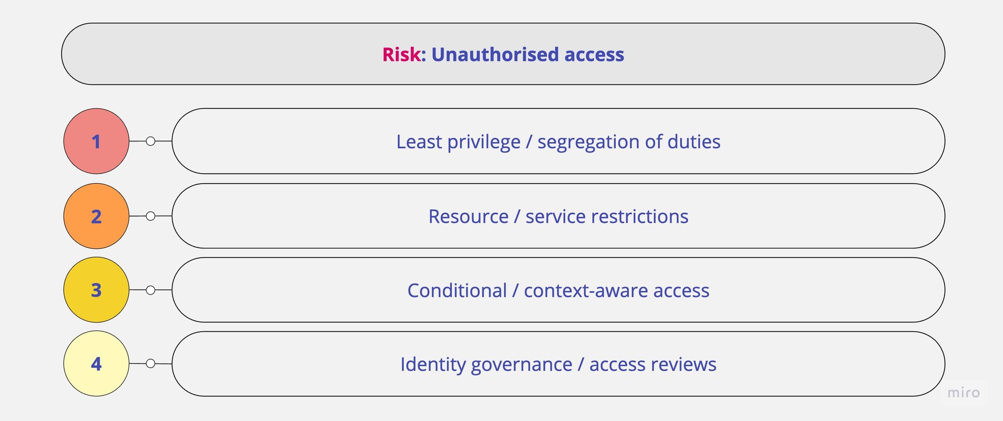Select the connector dot beside circle 1

tap(150, 141)
